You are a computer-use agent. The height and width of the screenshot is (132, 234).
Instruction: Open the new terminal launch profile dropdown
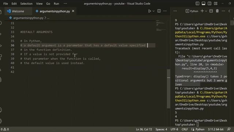206,11
